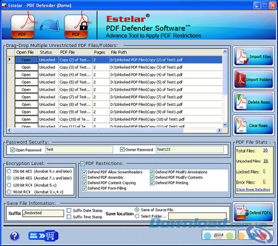The image size is (278, 246).
Task: Select 128-bit RC4 encryption level
Action: tap(9, 185)
